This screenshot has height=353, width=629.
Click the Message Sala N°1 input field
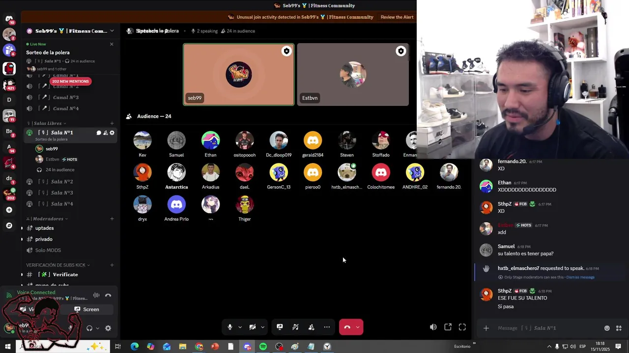[x=548, y=328]
